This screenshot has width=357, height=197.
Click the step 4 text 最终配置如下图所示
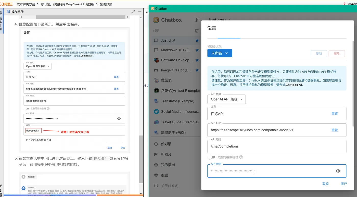37,24
